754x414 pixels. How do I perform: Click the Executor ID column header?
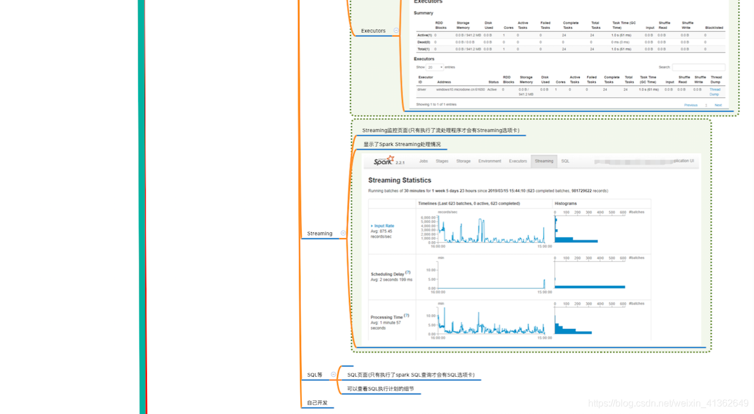[x=426, y=80]
